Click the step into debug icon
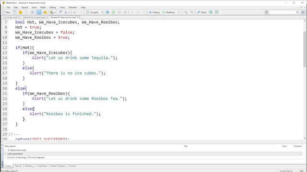Image resolution: width=307 pixels, height=172 pixels. [132, 12]
